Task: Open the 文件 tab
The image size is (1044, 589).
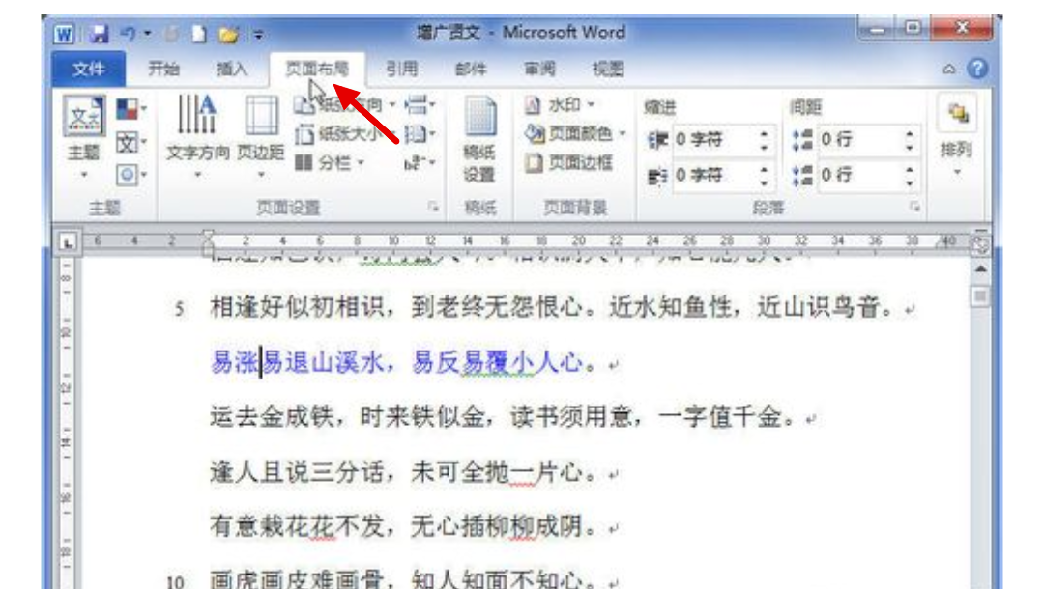Action: [89, 70]
